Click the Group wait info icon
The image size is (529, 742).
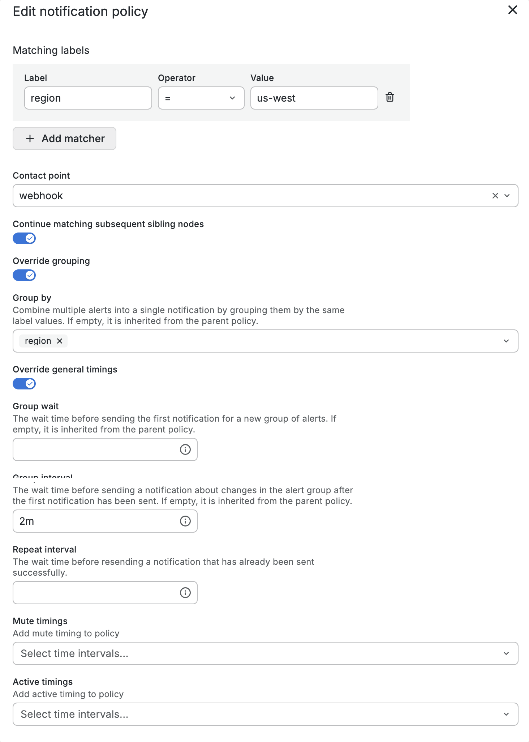point(185,449)
